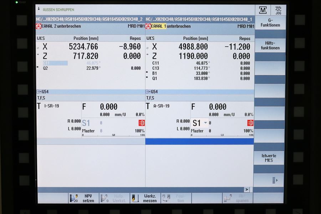Click the JOG mode icon

coord(278,10)
